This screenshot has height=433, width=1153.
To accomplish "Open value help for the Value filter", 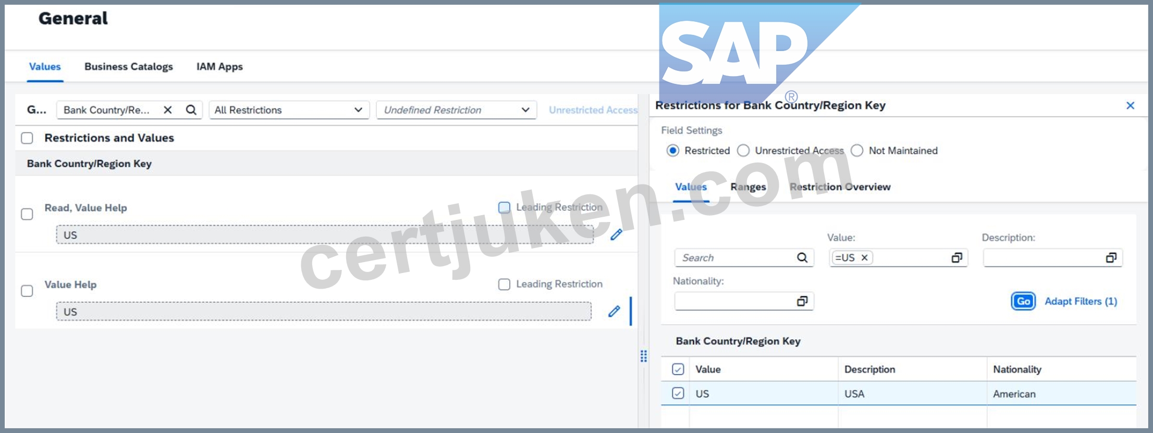I will coord(956,257).
